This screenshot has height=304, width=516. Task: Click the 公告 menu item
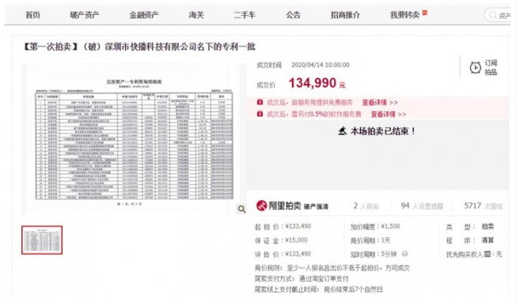click(x=293, y=15)
